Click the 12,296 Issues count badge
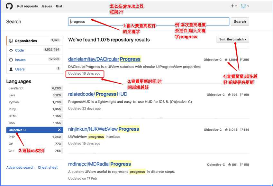This screenshot has width=273, height=186. (54, 59)
